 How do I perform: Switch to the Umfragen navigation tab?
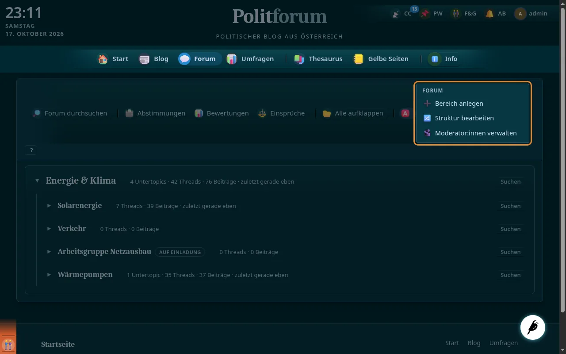[251, 59]
